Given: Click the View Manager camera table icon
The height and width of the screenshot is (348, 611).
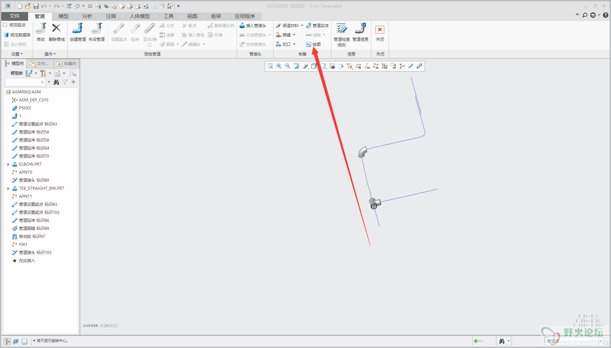Looking at the screenshot, I should point(332,66).
